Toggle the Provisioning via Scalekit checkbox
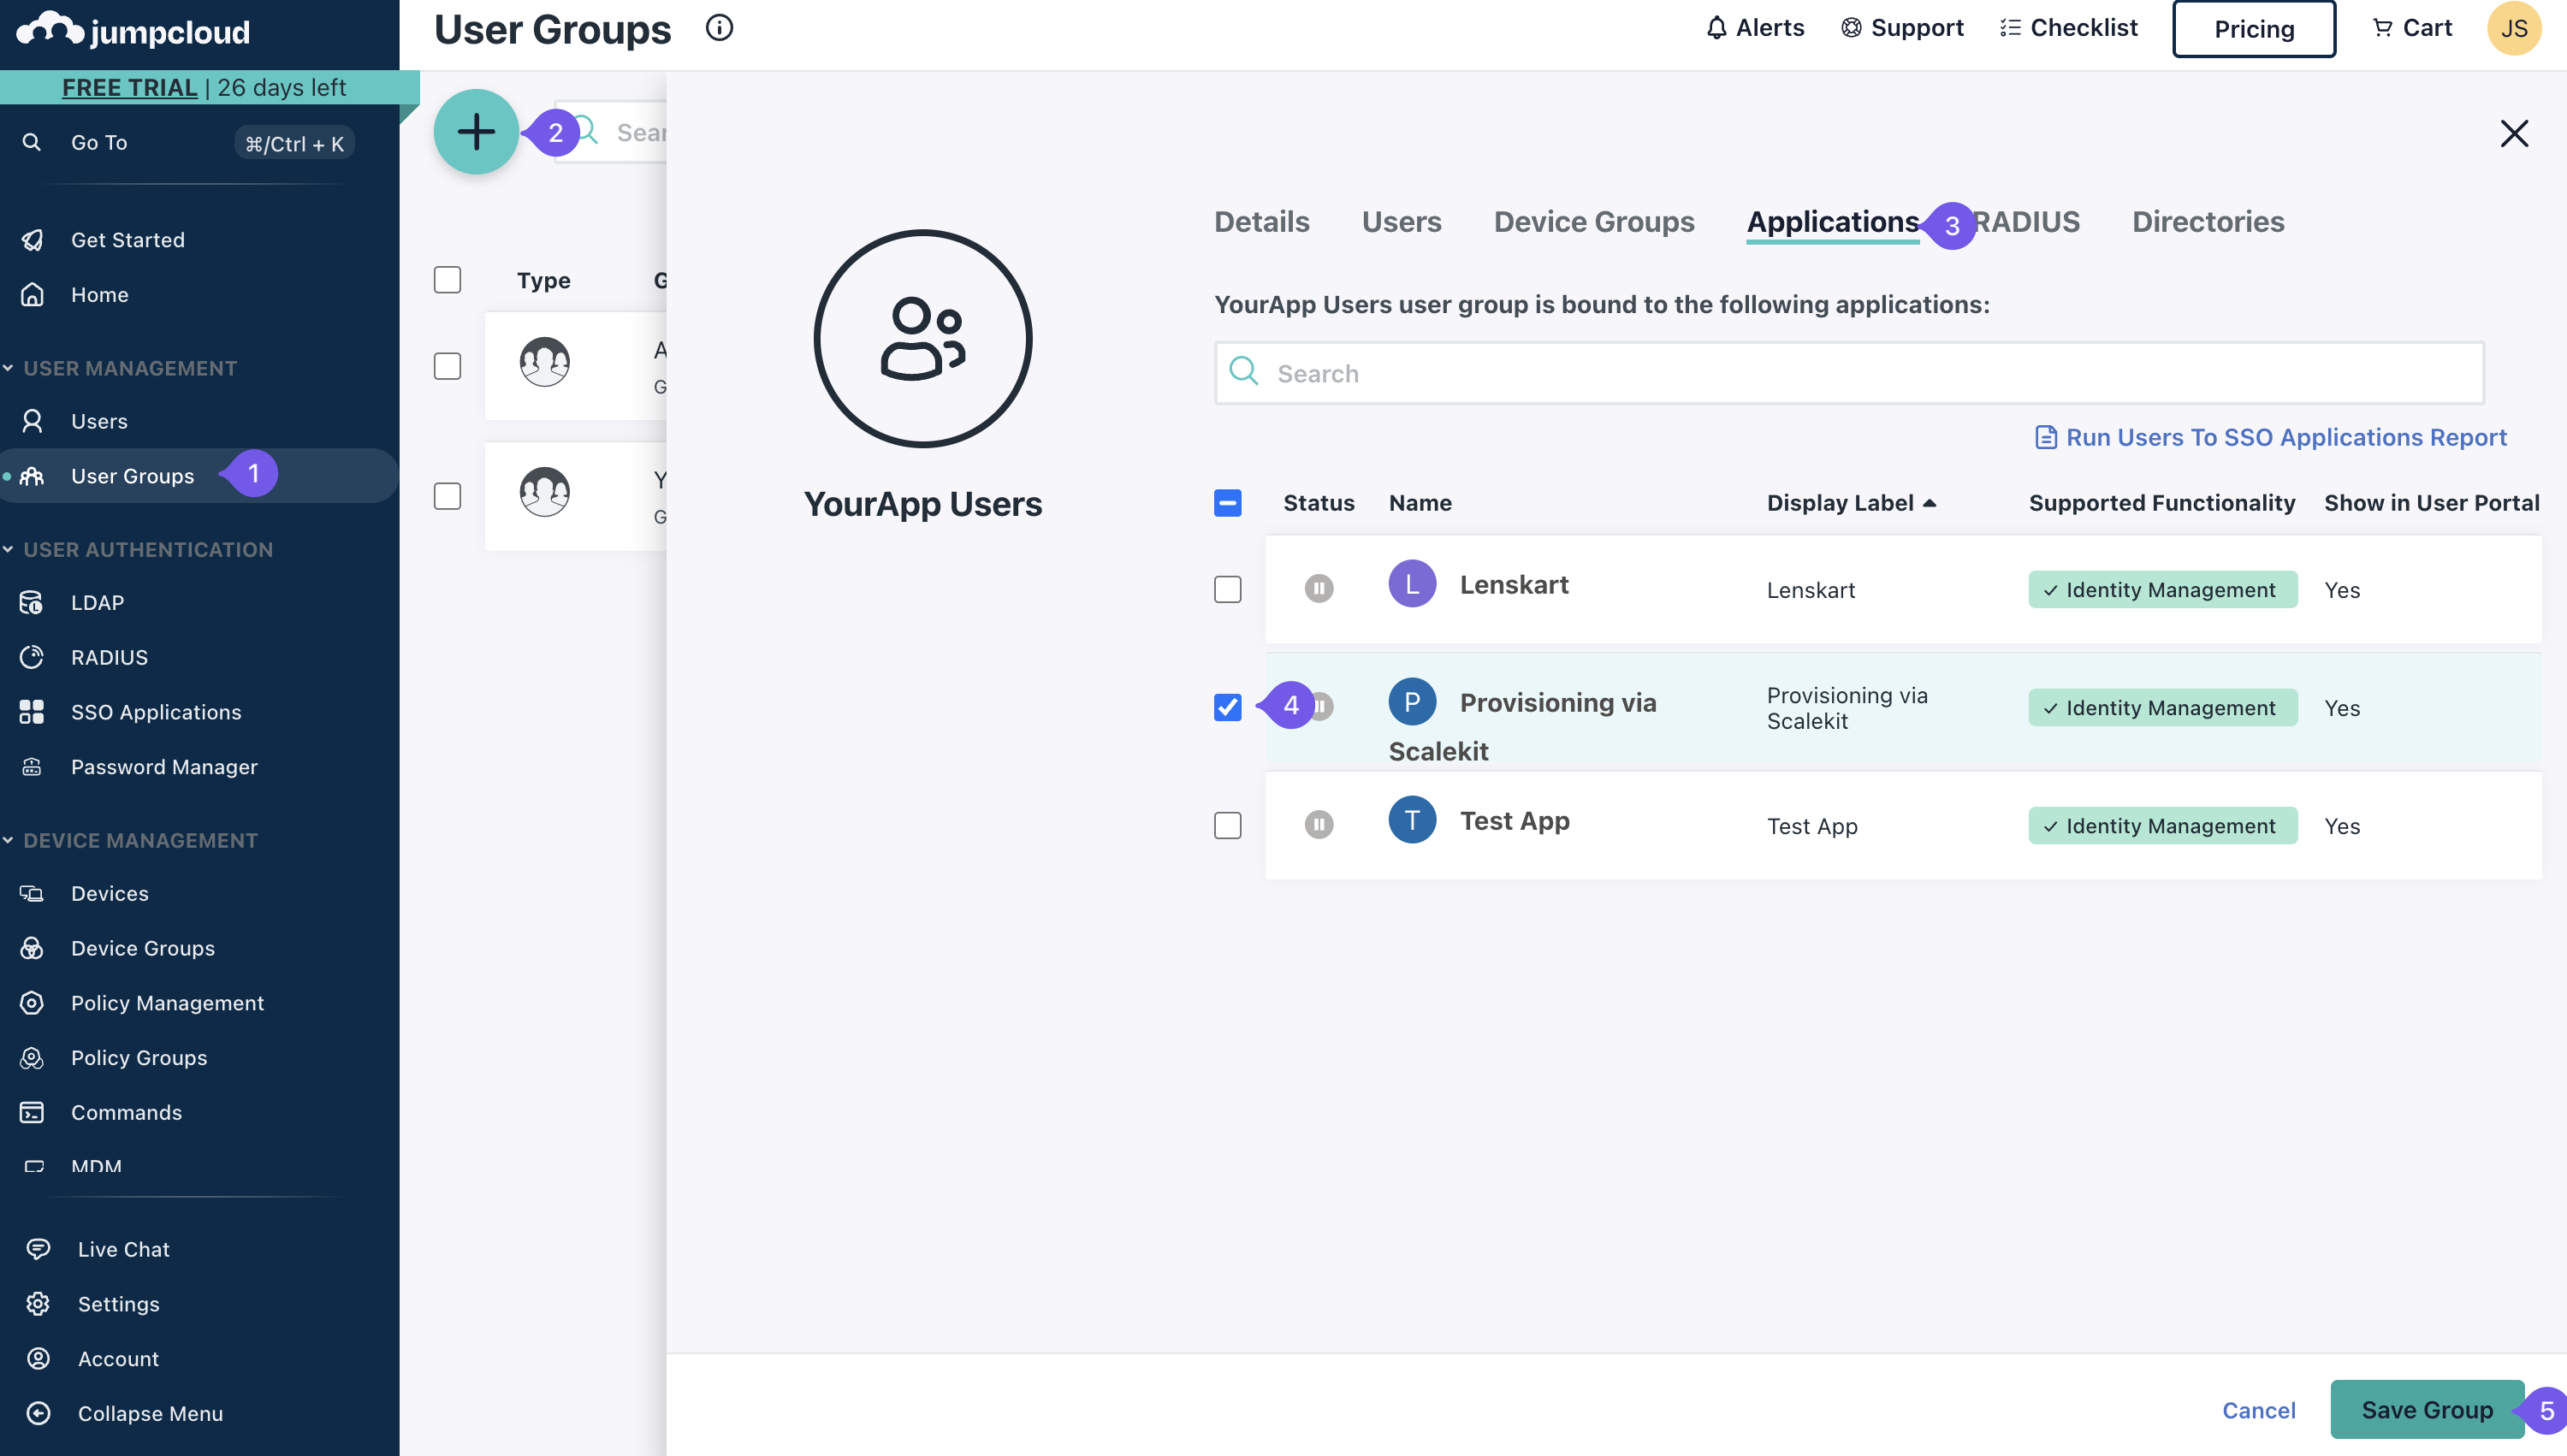 [x=1229, y=707]
